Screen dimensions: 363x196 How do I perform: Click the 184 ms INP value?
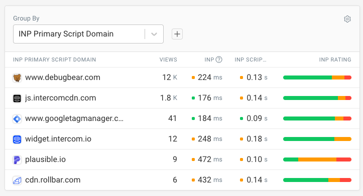pos(210,118)
